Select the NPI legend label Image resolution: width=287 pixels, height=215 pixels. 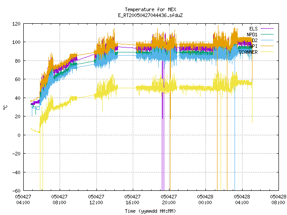tap(253, 46)
